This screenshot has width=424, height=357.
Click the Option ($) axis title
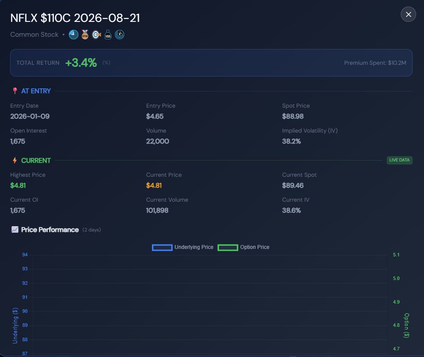[x=406, y=325]
